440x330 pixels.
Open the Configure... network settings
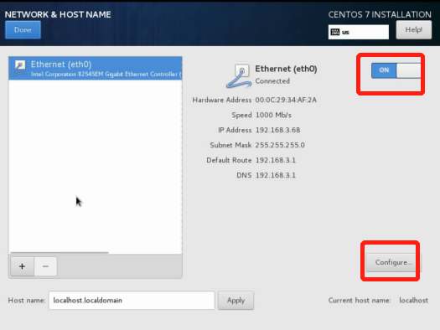(393, 262)
